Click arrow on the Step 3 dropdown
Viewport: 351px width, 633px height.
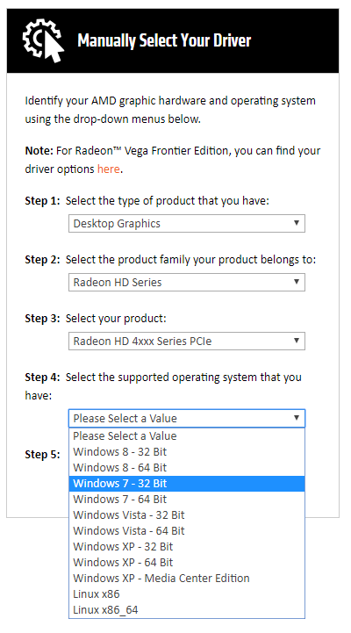click(297, 341)
